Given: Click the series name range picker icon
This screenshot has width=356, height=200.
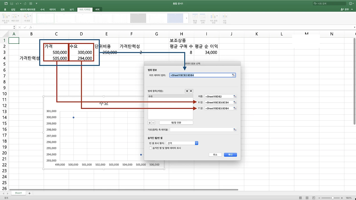Looking at the screenshot, I should tap(235, 96).
